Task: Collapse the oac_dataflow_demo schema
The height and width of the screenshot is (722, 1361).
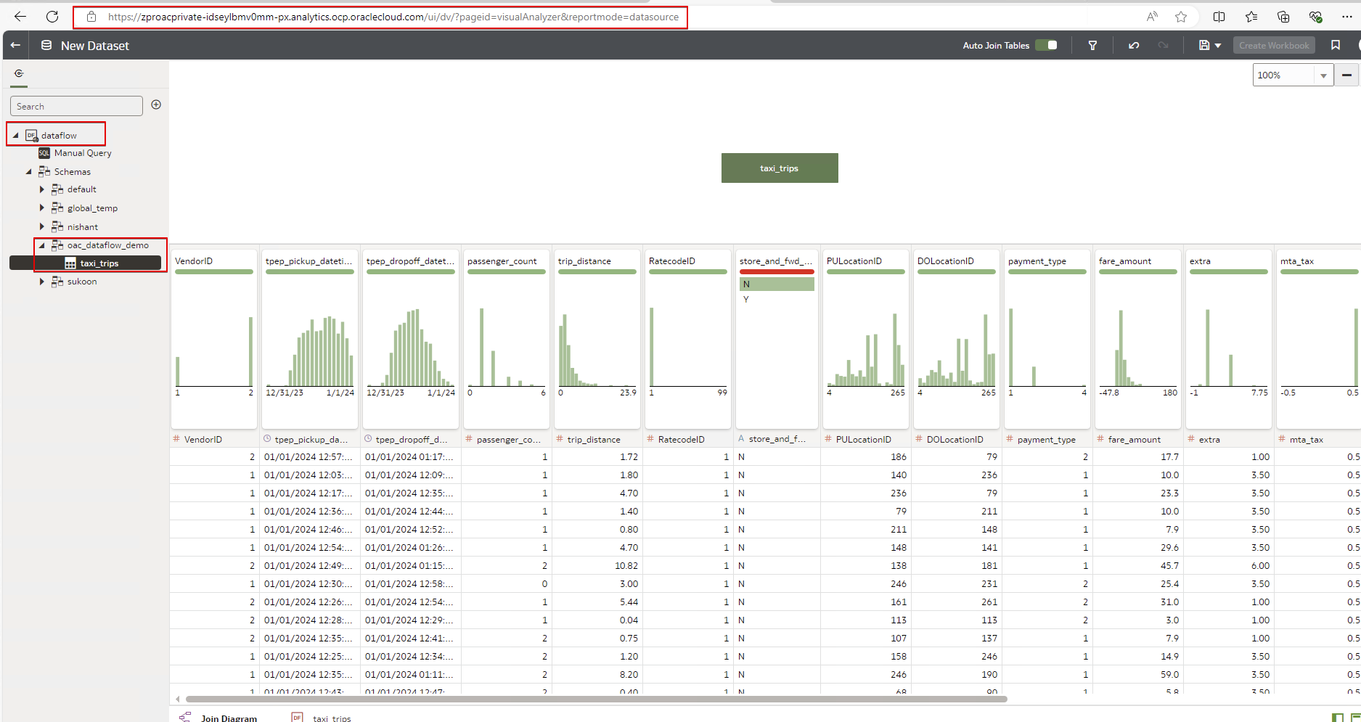Action: click(42, 245)
